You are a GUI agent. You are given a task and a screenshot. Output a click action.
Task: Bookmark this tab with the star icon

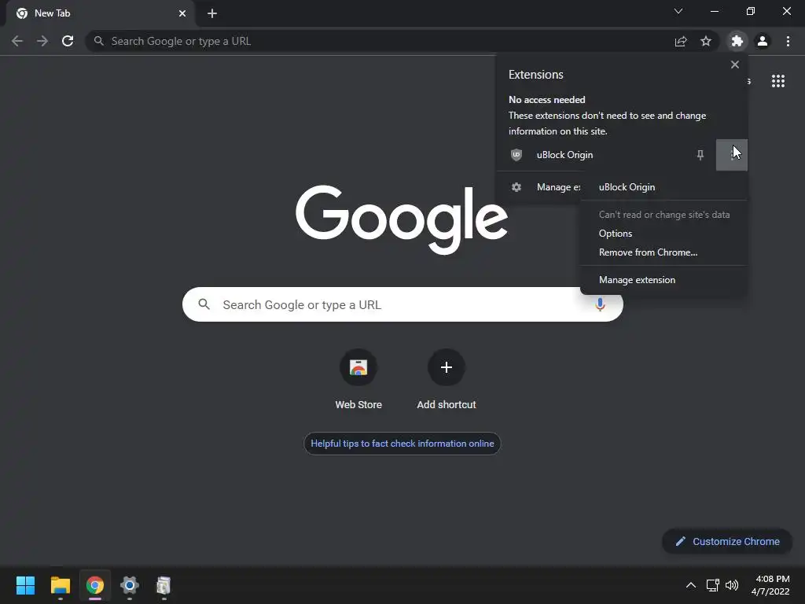tap(706, 41)
